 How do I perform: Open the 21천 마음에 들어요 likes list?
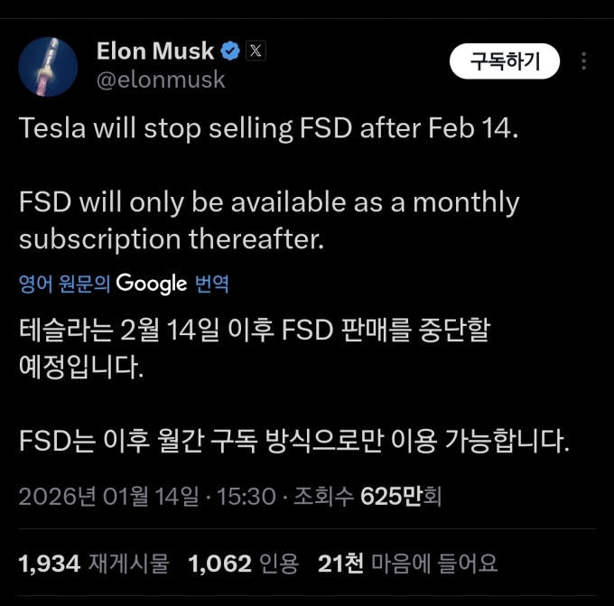pos(407,564)
